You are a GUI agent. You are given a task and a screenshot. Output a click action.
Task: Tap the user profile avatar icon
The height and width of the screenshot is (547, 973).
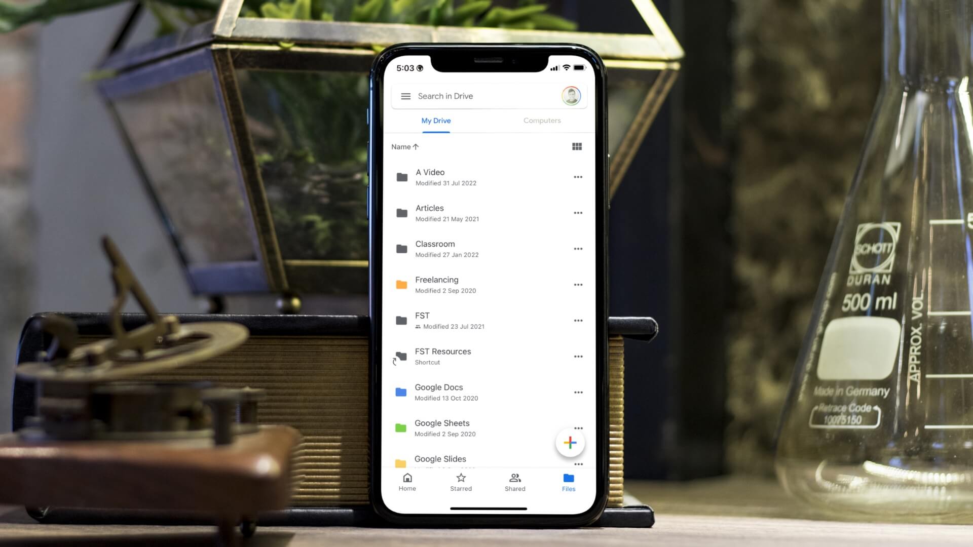571,96
